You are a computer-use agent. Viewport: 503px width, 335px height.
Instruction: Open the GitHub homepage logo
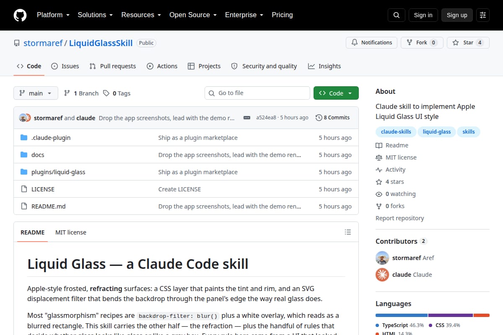[x=20, y=15]
